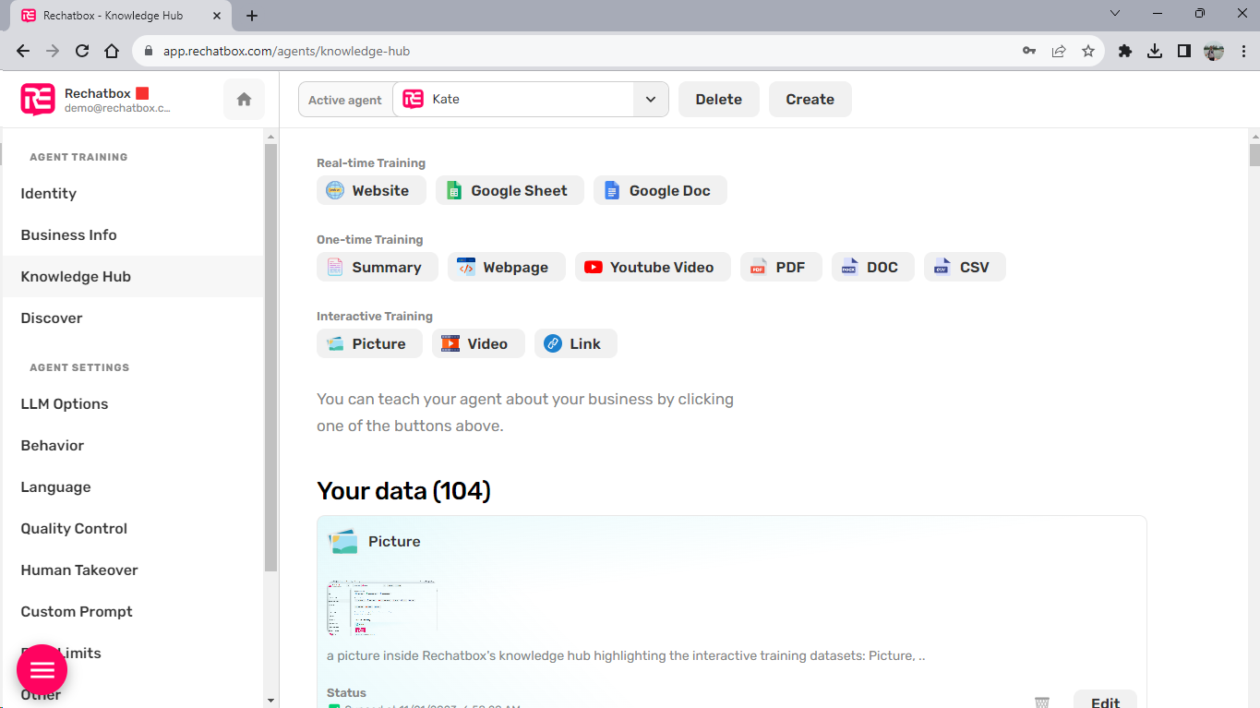This screenshot has width=1260, height=708.
Task: Select Knowledge Hub in sidebar
Action: (x=133, y=276)
